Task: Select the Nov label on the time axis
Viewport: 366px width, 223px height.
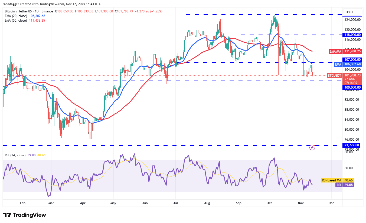Action: tap(300, 203)
